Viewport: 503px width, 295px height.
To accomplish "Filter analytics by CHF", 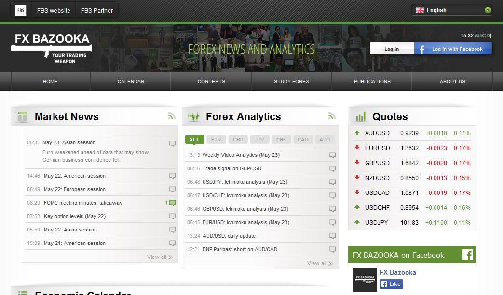I will pos(281,140).
